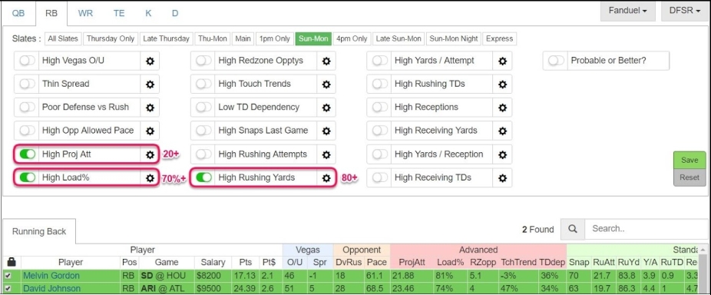Enable the High Redzone Opptys toggle

click(203, 61)
